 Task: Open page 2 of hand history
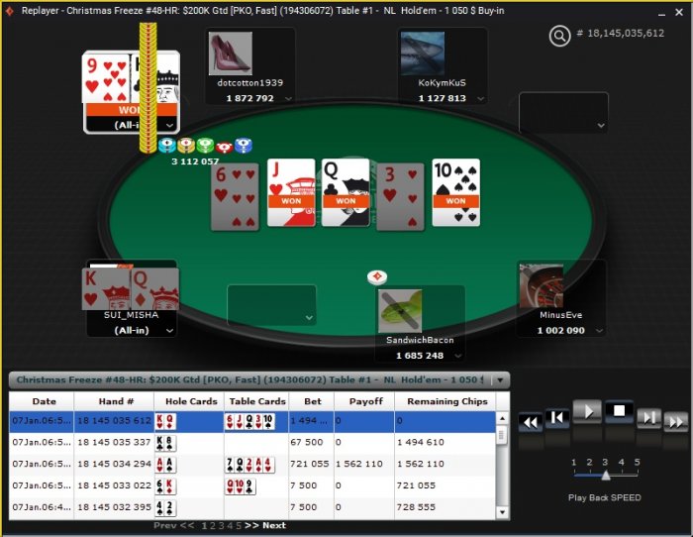pyautogui.click(x=213, y=525)
